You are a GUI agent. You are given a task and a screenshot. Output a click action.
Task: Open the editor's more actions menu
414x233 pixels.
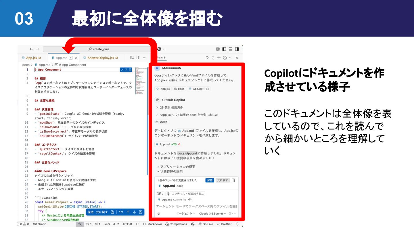tap(145, 58)
